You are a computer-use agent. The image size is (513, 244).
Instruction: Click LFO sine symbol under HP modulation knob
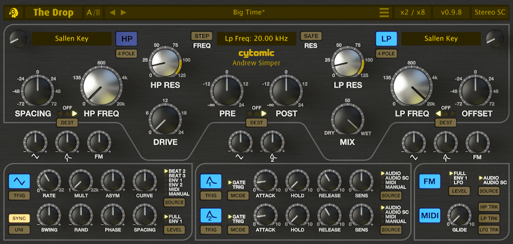pos(35,157)
